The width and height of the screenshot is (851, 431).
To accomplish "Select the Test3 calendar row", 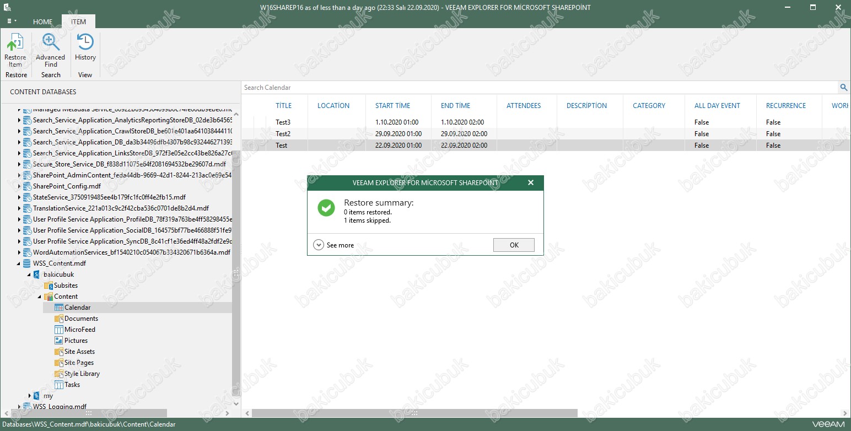I will pos(546,122).
